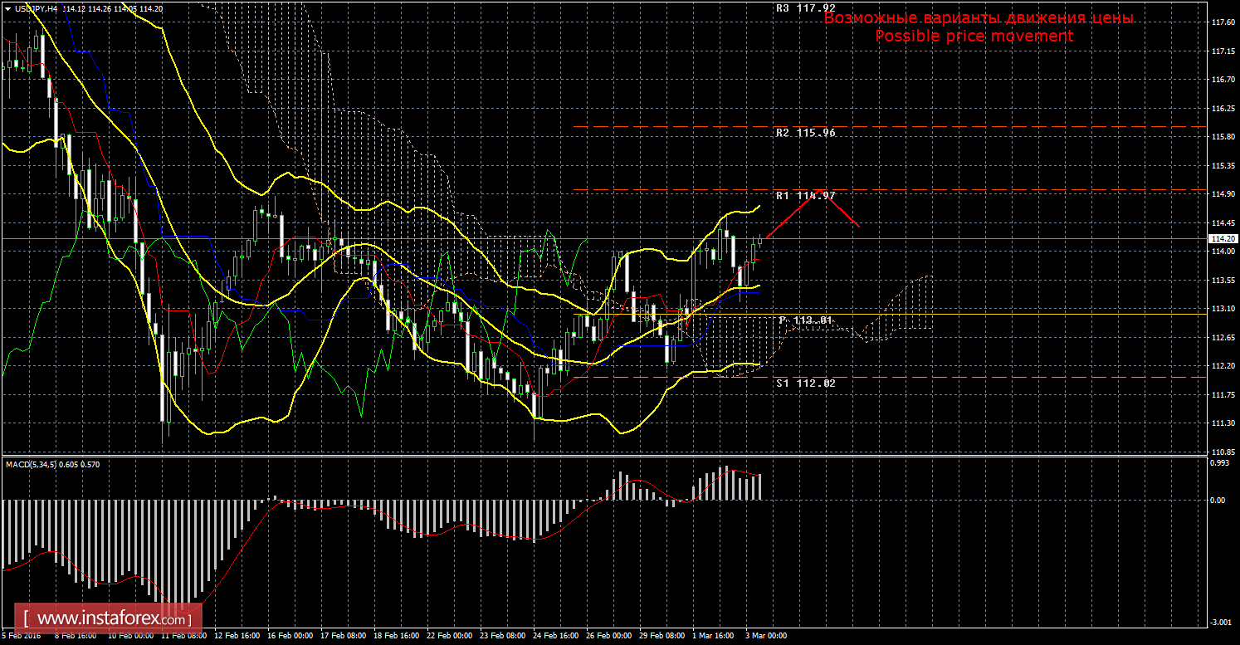
Task: Click the 115.35 price axis value
Action: 1223,167
